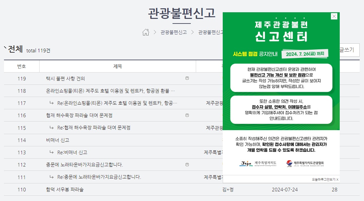Click the attachment icon beside 협재 해수욕장 파라솔 post
The width and height of the screenshot is (364, 201).
coord(187,115)
